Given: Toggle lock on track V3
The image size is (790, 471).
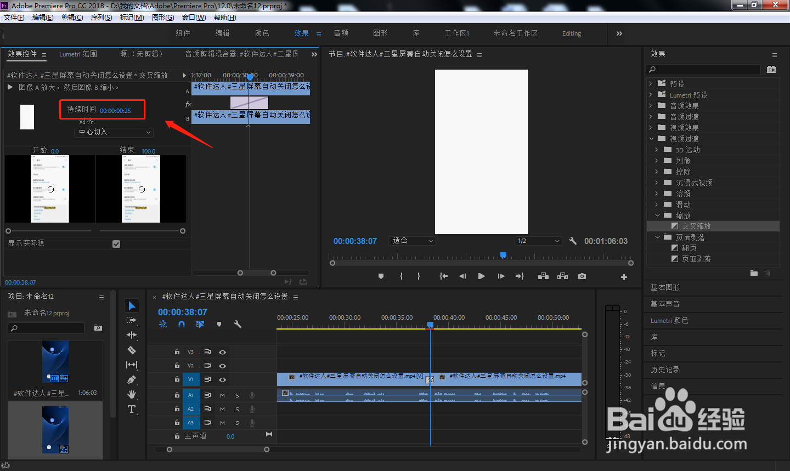Looking at the screenshot, I should pos(177,352).
